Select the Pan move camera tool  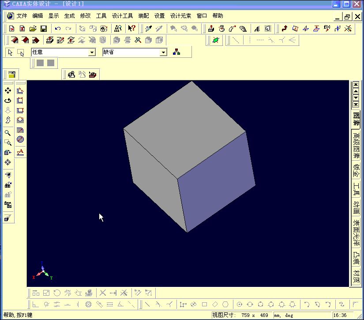coord(8,90)
